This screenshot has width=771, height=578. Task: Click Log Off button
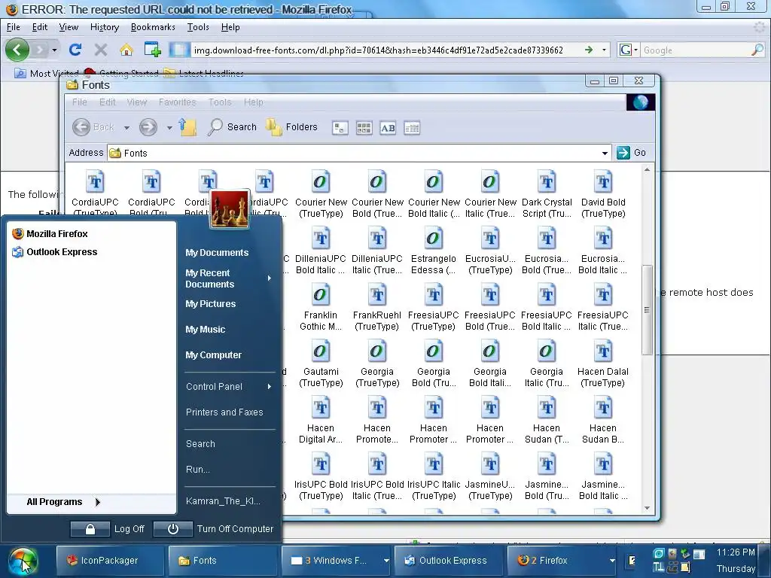coord(108,529)
